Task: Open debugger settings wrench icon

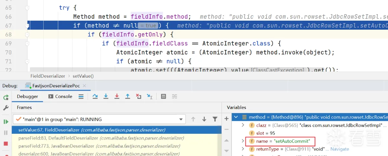Action: point(6,108)
